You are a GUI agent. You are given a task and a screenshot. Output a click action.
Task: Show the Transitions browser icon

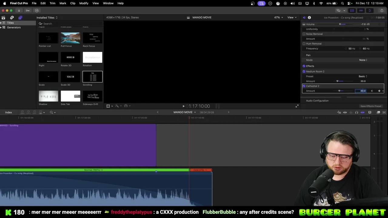coord(384,112)
